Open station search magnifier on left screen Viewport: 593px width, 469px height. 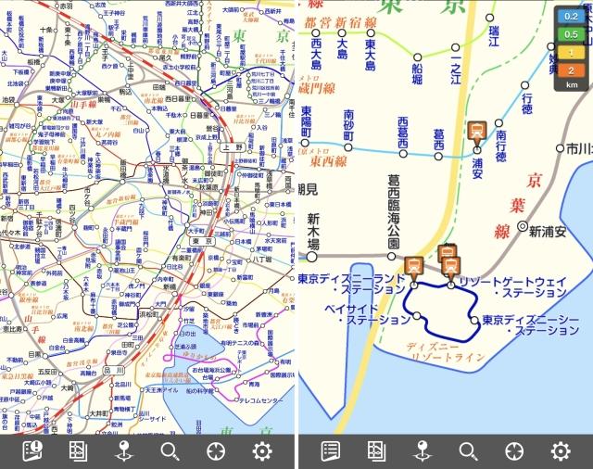click(x=170, y=451)
